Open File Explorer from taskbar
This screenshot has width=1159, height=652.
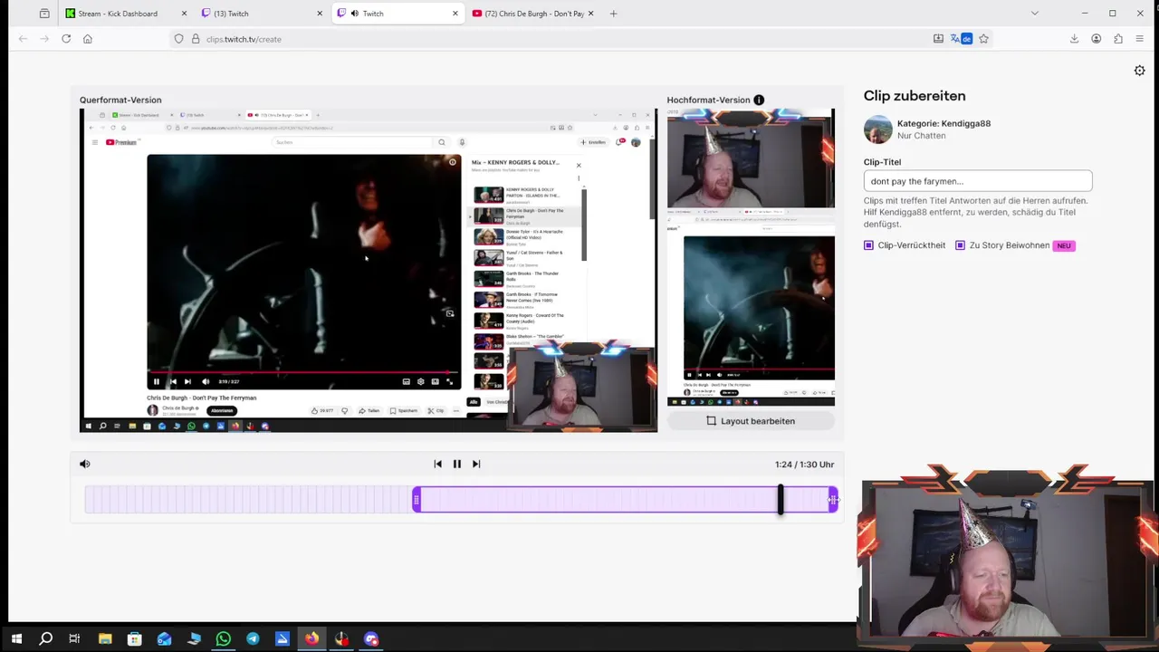[105, 639]
